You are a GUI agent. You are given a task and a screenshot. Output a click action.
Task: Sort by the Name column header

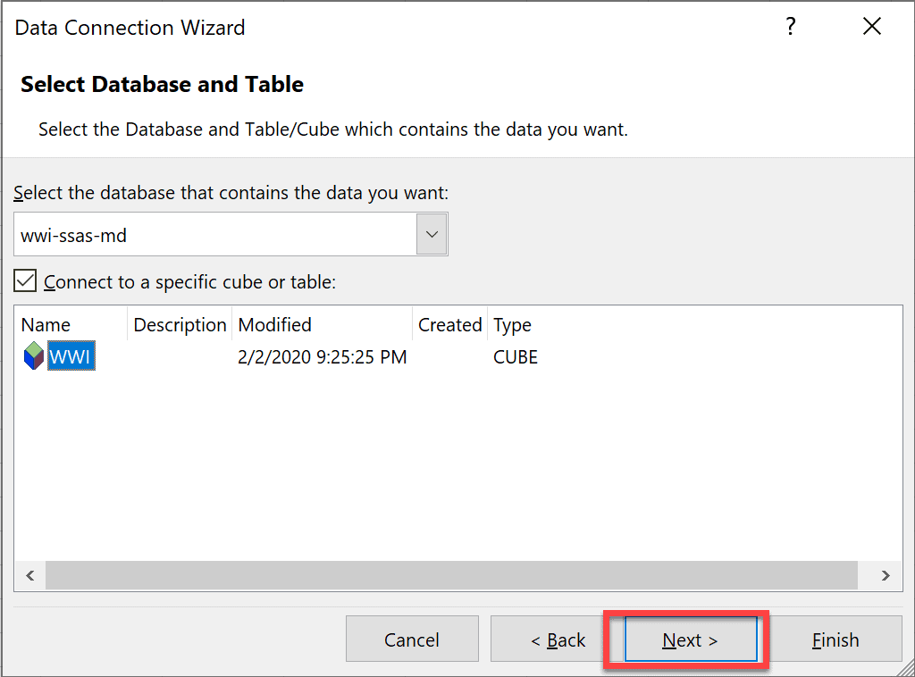tap(46, 325)
